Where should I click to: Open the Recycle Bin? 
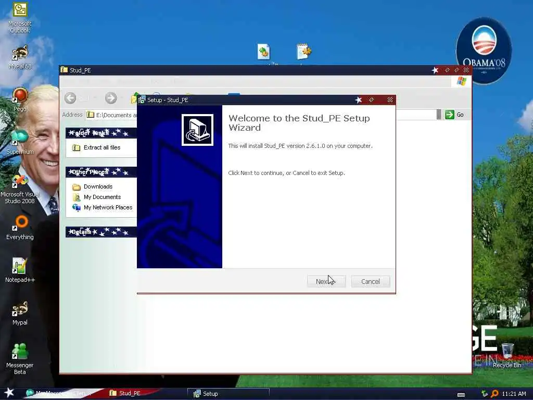tap(507, 356)
